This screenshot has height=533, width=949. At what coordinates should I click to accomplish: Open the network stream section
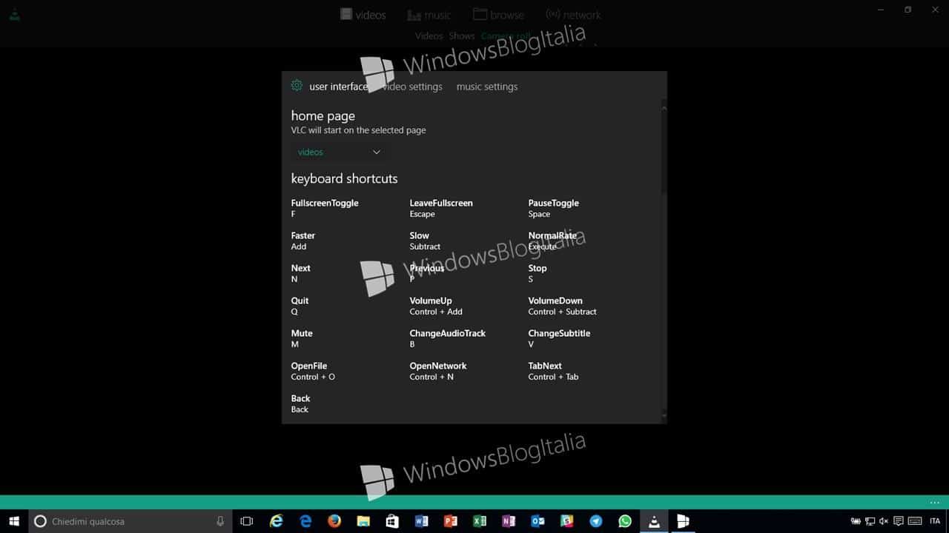coord(573,15)
